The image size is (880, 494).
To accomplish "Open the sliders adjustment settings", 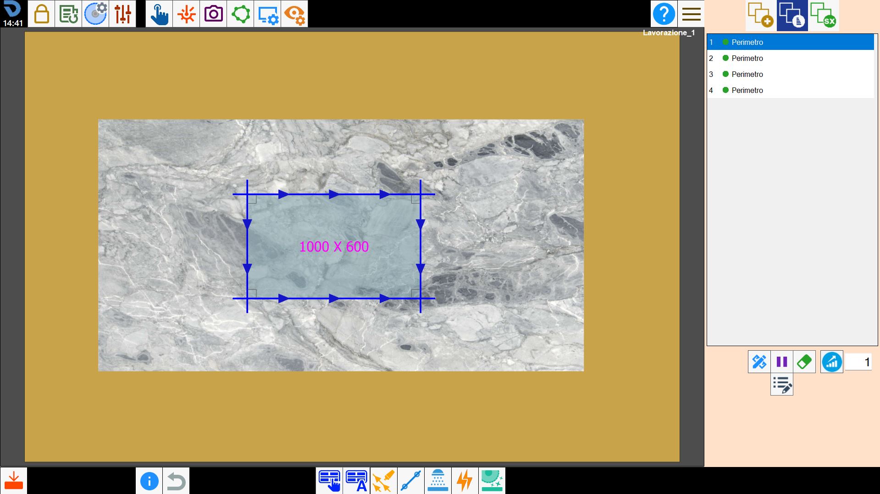I will click(123, 14).
